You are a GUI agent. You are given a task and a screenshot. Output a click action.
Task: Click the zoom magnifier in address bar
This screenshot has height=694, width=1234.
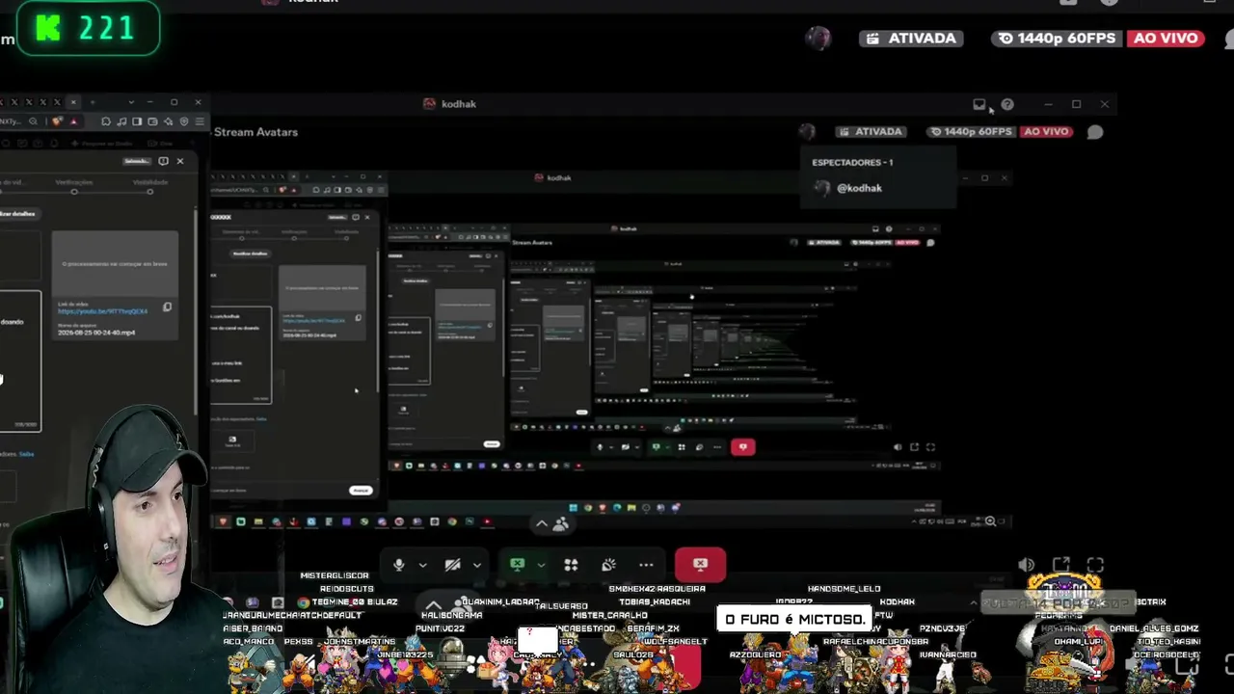pos(33,121)
